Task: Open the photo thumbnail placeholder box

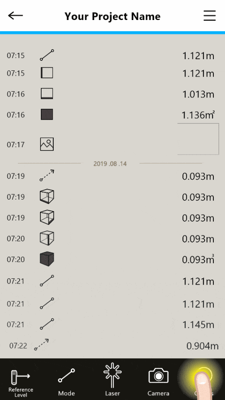Action: point(198,139)
